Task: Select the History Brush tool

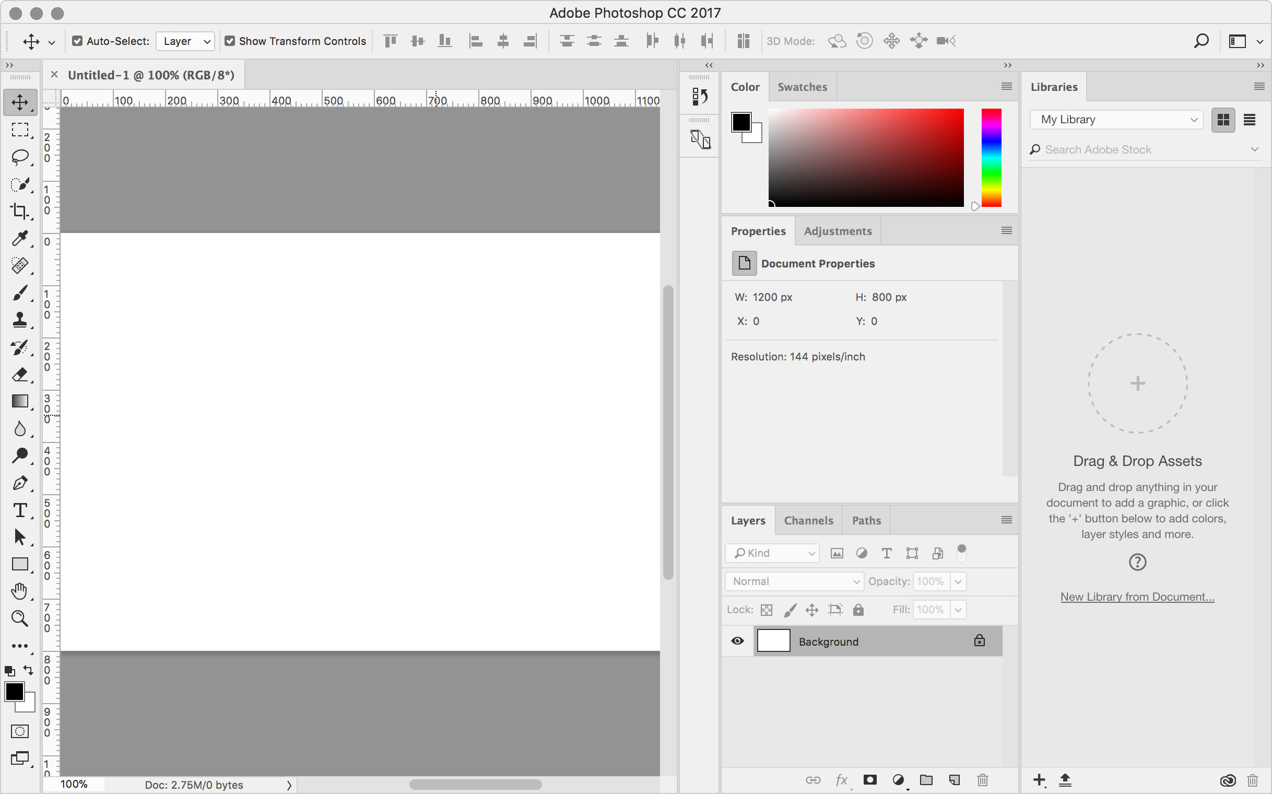Action: click(20, 347)
